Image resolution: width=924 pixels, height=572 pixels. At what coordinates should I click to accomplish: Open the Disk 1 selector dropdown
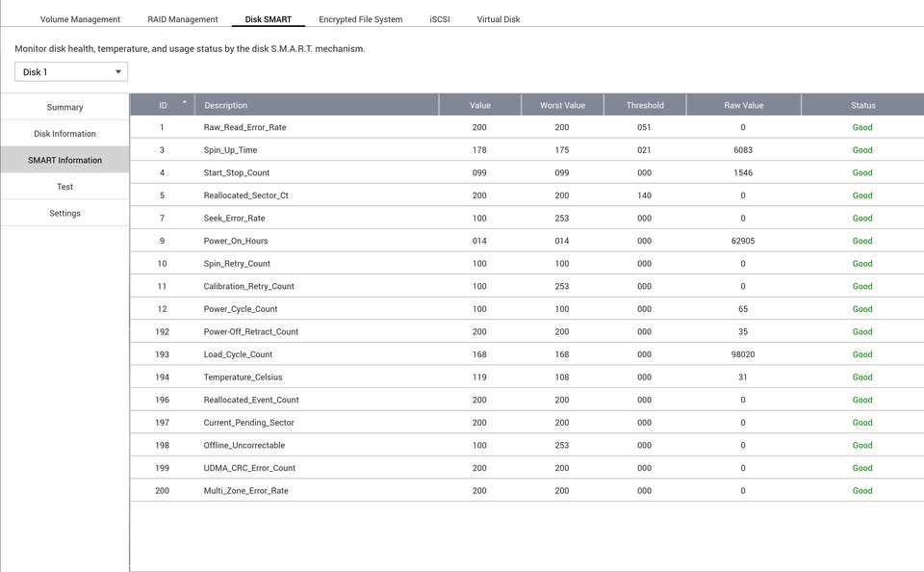pos(71,72)
